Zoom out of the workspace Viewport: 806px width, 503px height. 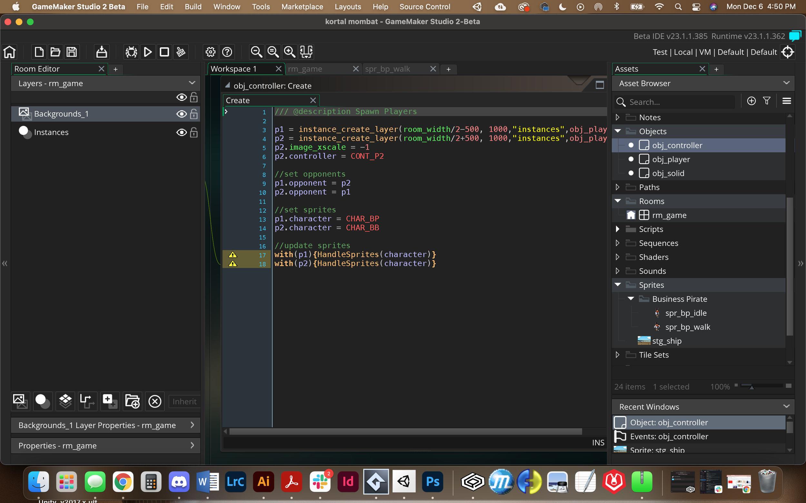click(256, 52)
